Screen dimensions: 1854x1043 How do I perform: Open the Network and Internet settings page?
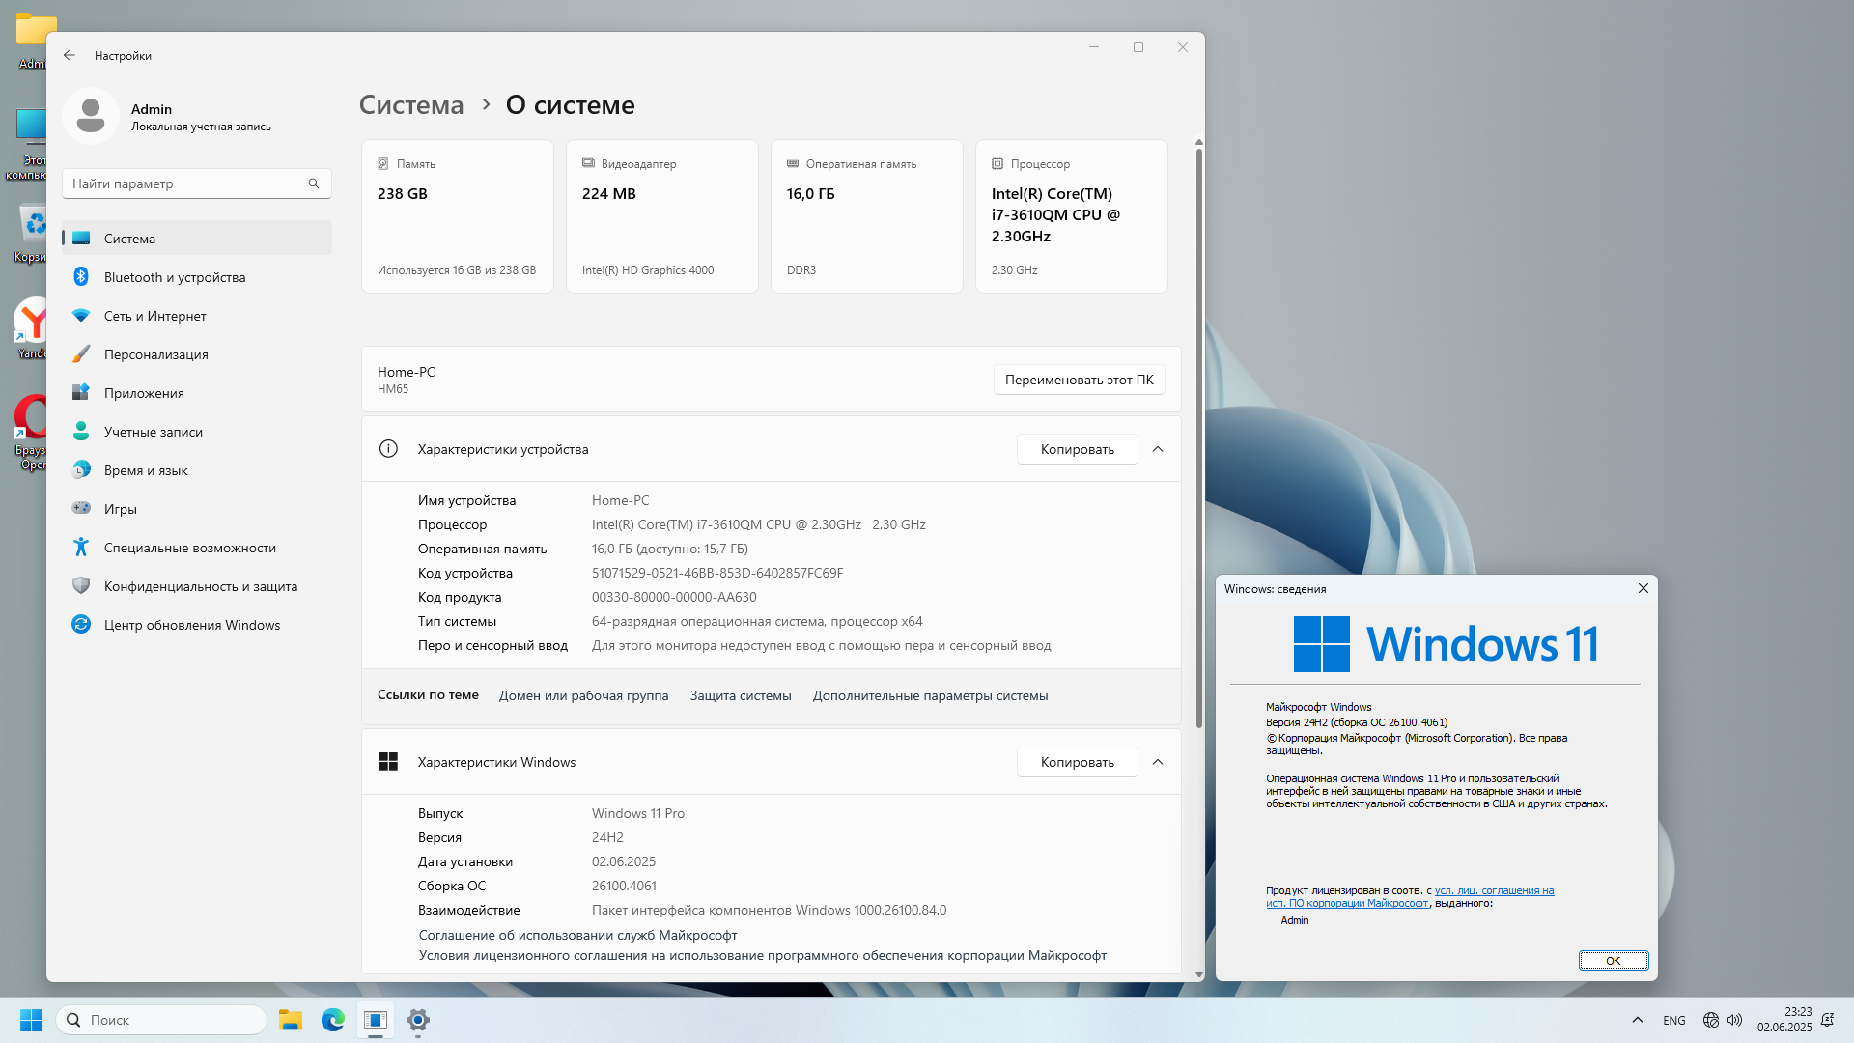click(x=154, y=316)
